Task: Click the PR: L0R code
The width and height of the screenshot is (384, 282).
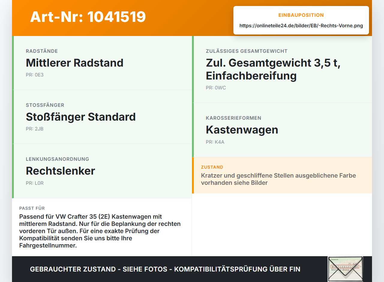Action: (x=35, y=183)
